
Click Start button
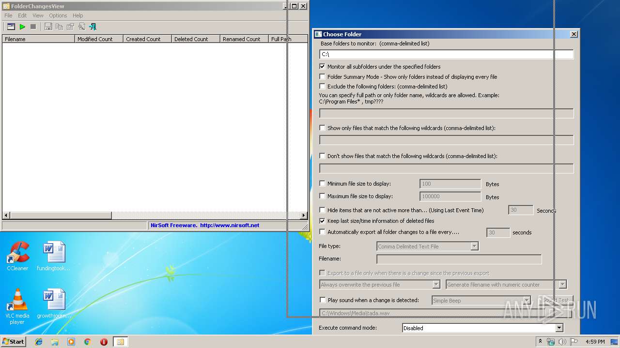pos(14,341)
